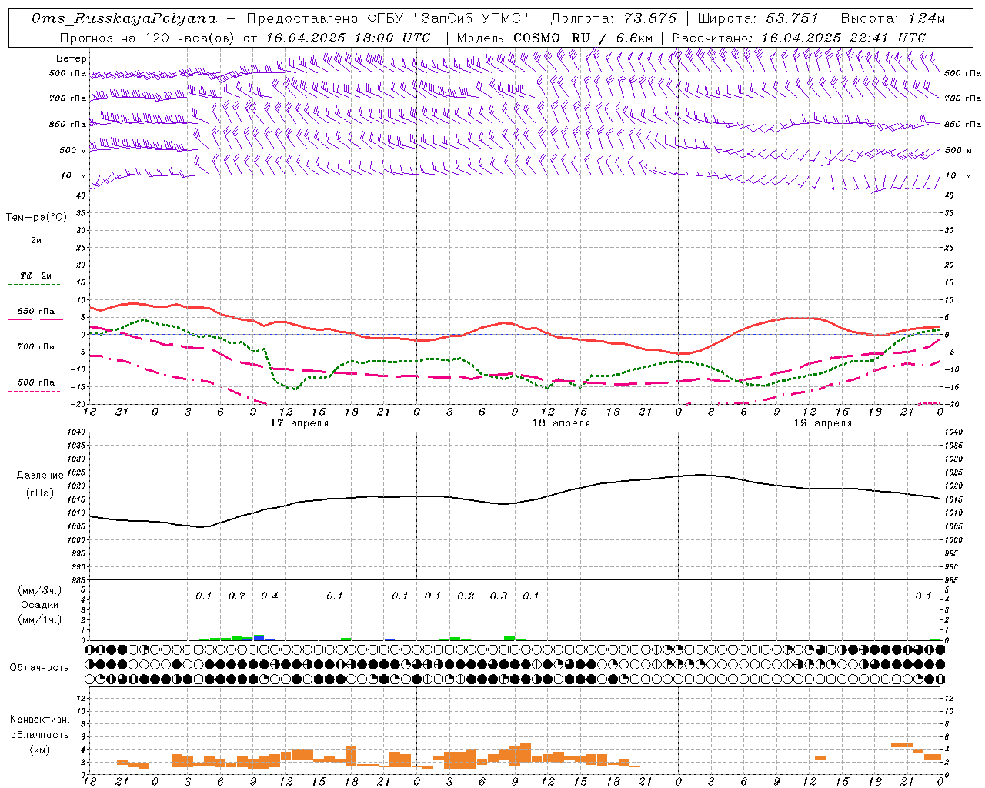
Task: Click the Ветер wind panel label
Action: point(72,58)
